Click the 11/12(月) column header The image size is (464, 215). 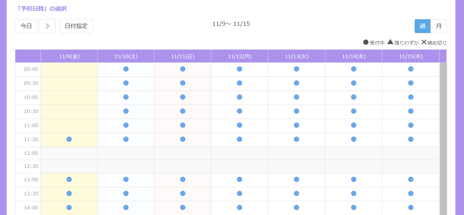(x=239, y=56)
